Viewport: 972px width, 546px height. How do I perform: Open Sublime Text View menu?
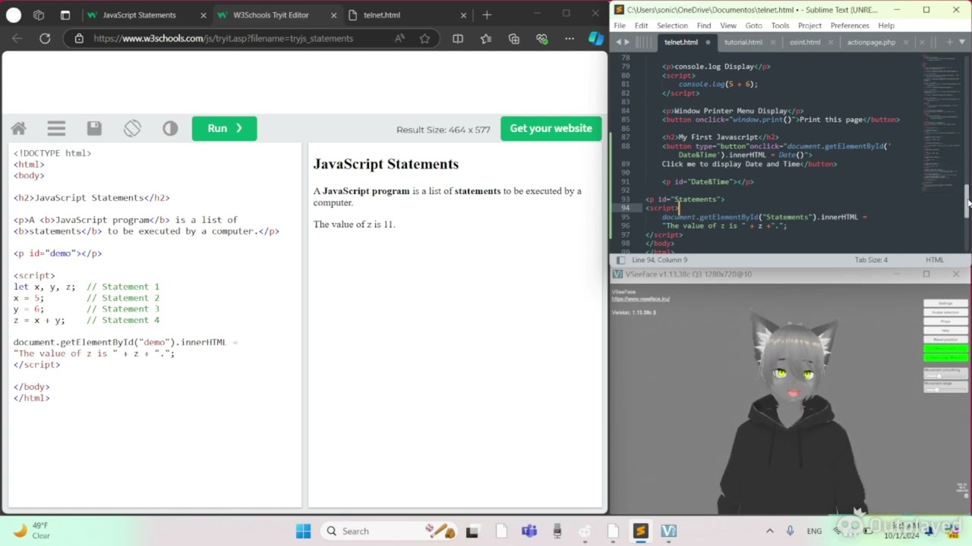point(728,25)
